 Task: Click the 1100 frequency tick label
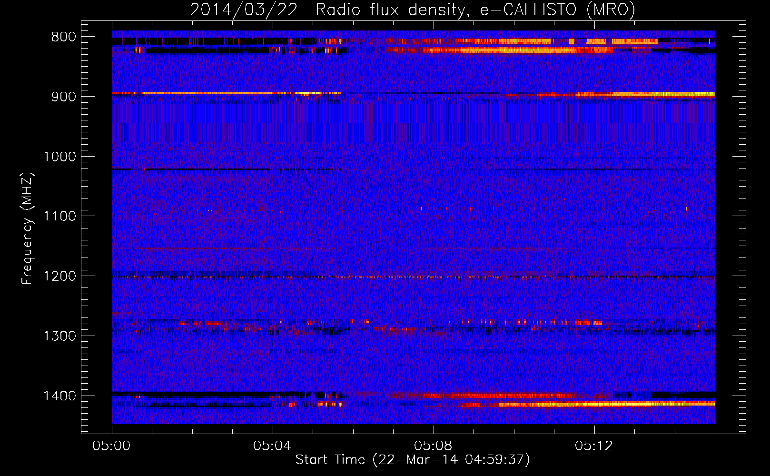[x=59, y=217]
